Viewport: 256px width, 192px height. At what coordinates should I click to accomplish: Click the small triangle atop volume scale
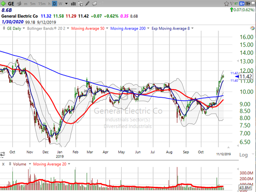[x=238, y=169]
